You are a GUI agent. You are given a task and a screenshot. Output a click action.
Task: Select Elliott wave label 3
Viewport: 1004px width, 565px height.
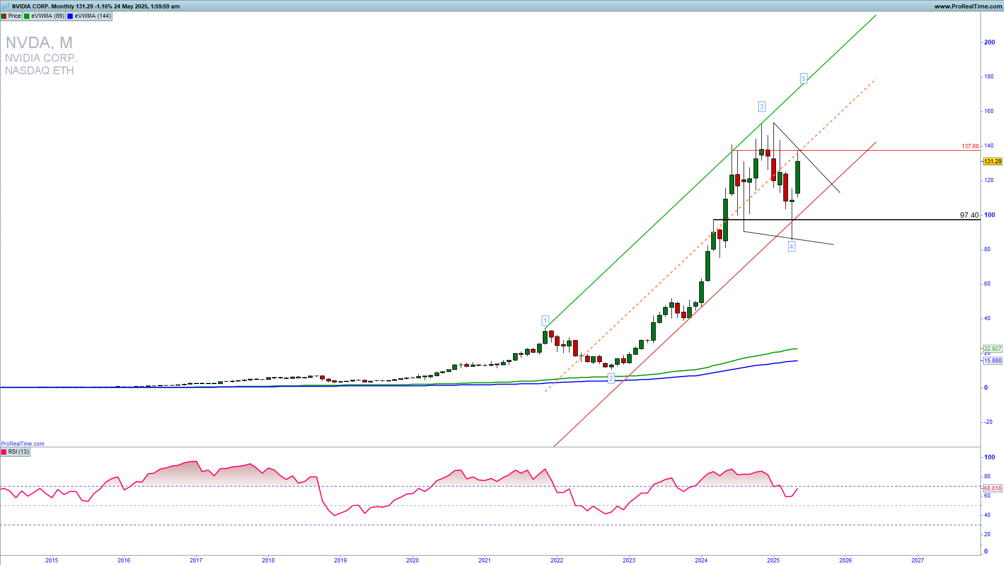(762, 107)
